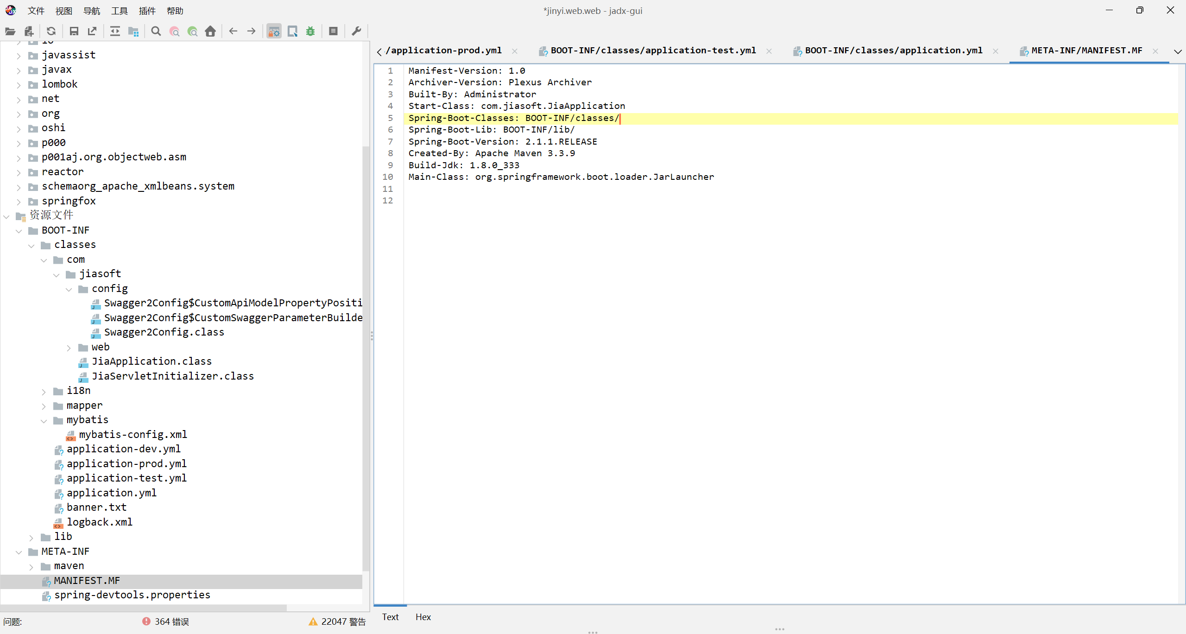Toggle sync-with-editor tree button

(x=115, y=32)
